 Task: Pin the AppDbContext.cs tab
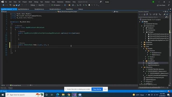click(14, 9)
